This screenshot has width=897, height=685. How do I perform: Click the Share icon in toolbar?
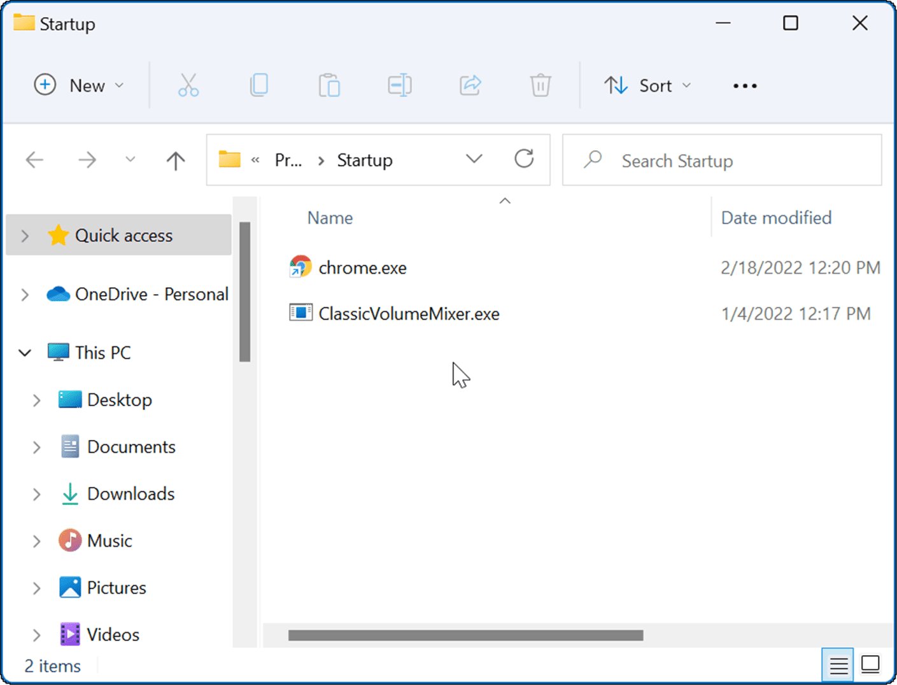470,85
